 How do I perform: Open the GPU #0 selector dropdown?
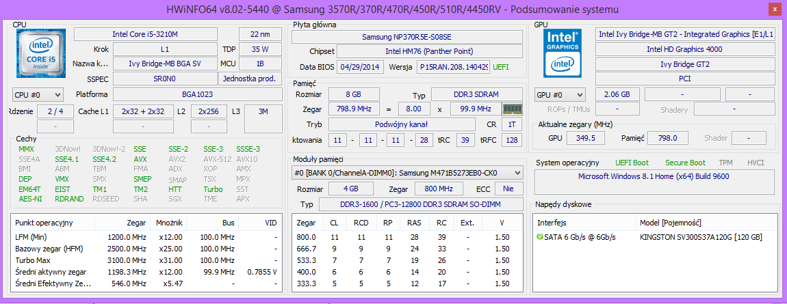pyautogui.click(x=560, y=94)
